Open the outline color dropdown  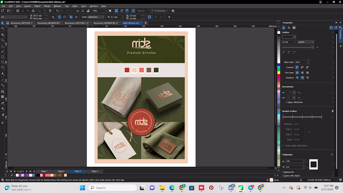click(295, 37)
